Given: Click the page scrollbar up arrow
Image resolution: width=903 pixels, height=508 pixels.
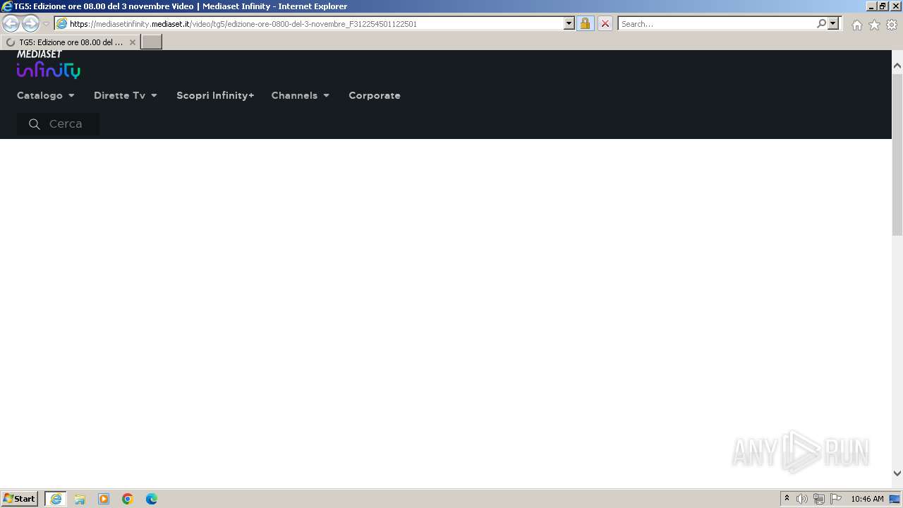Looking at the screenshot, I should pos(897,66).
